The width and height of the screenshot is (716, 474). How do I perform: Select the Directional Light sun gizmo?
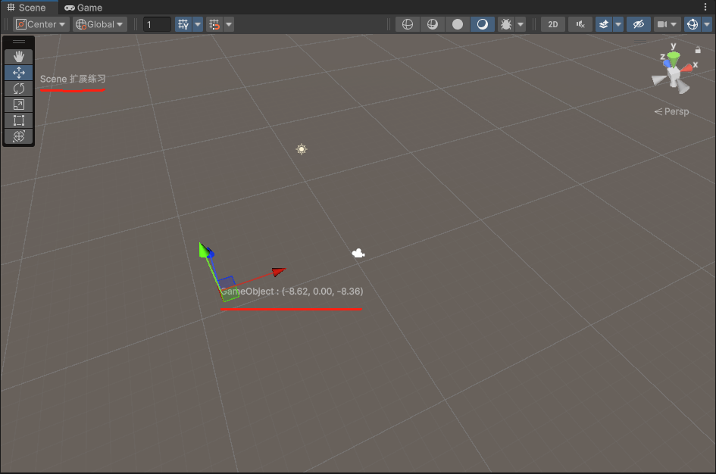click(x=302, y=149)
